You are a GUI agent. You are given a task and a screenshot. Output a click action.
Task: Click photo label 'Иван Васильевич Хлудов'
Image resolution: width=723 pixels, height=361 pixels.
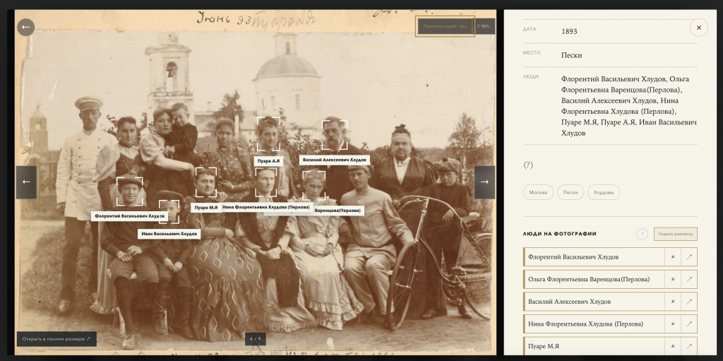[169, 234]
